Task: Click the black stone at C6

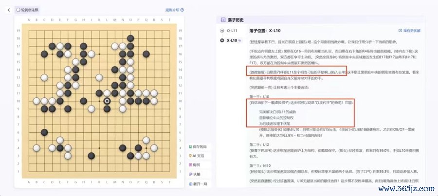Action: point(44,132)
